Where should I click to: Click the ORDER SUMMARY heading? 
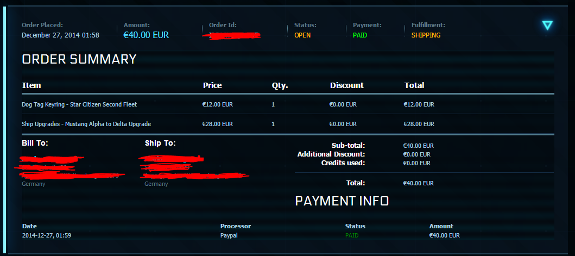[79, 59]
